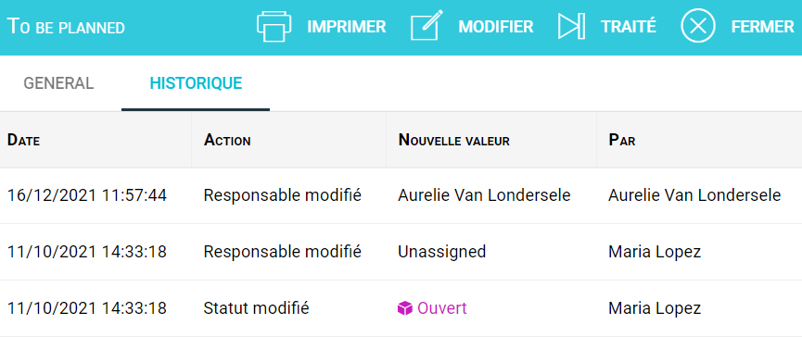The image size is (802, 337).
Task: Click the To be planned title
Action: [67, 27]
